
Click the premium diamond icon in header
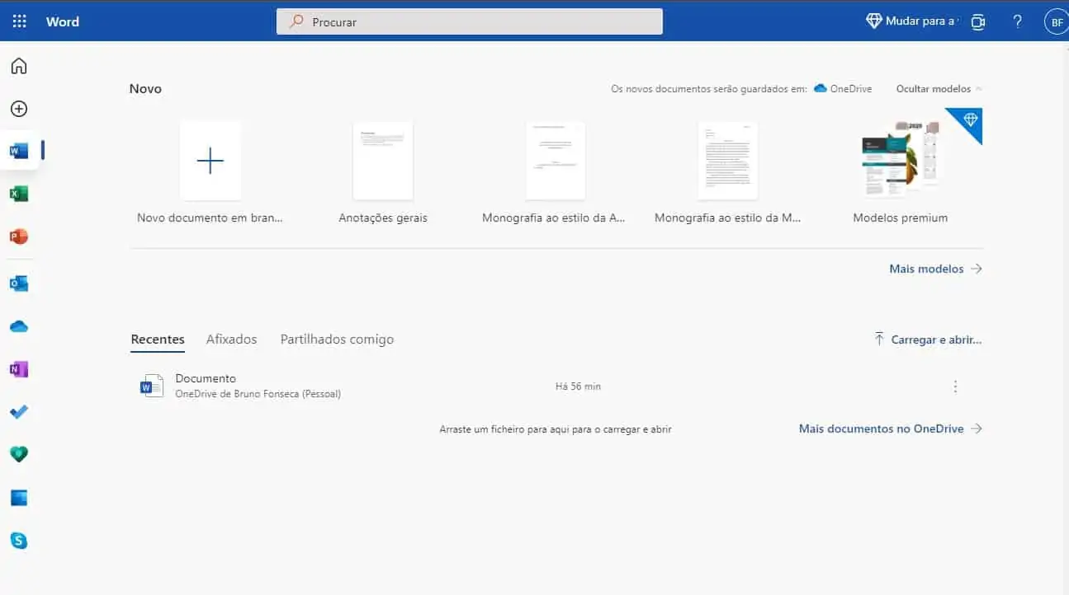[874, 21]
